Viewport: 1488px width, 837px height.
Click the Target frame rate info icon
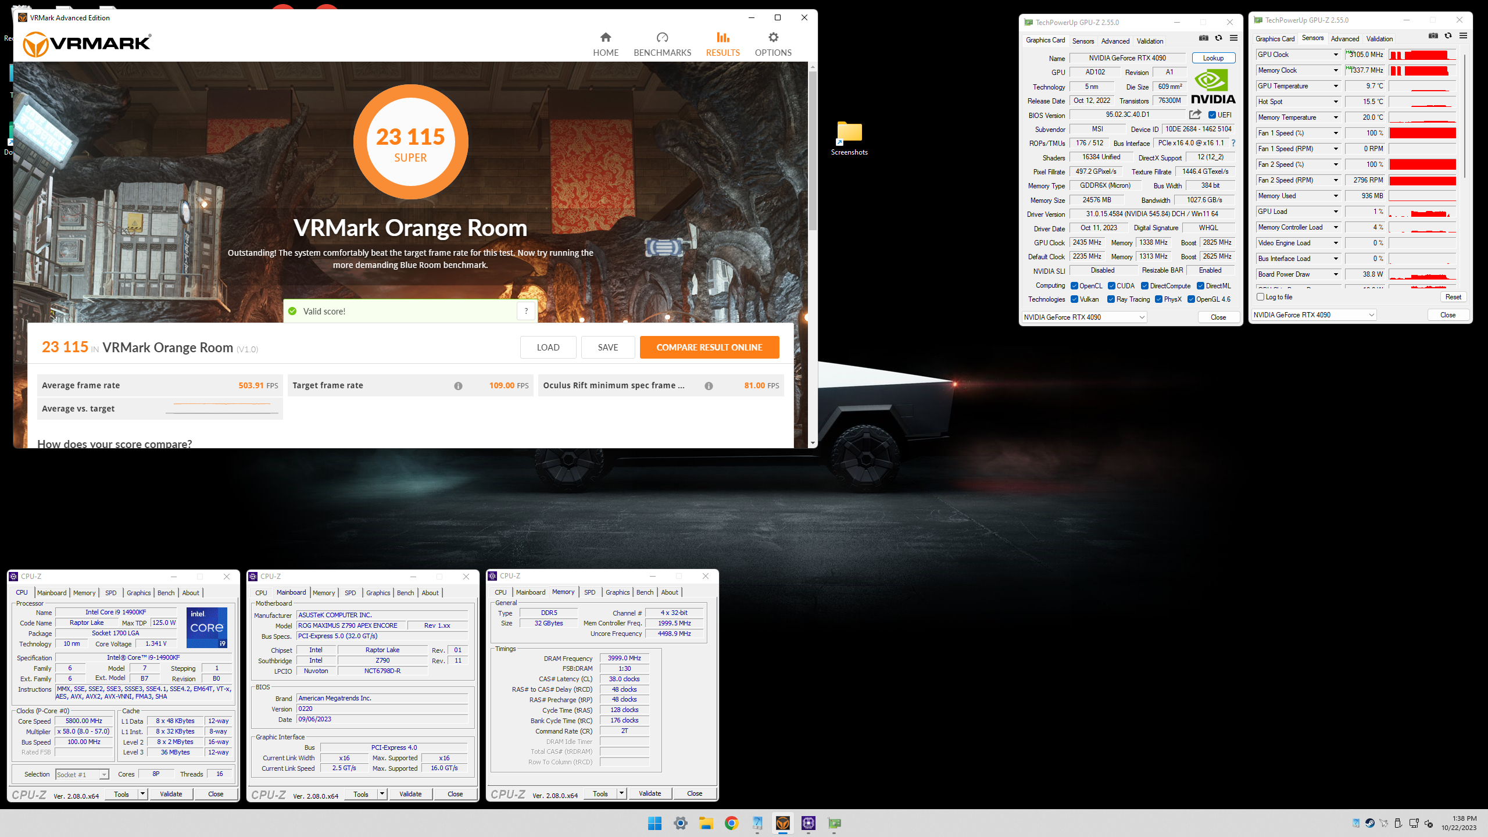[458, 386]
